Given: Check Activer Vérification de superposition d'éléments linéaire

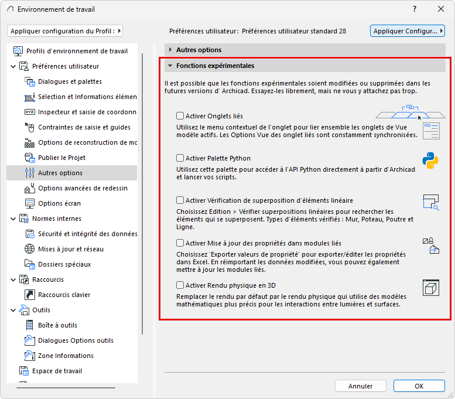Looking at the screenshot, I should [x=180, y=200].
